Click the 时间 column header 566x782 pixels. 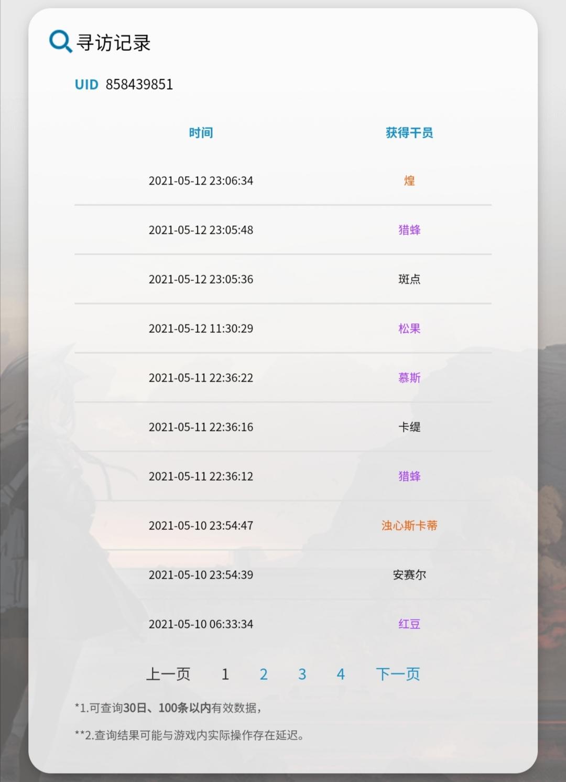(x=201, y=133)
